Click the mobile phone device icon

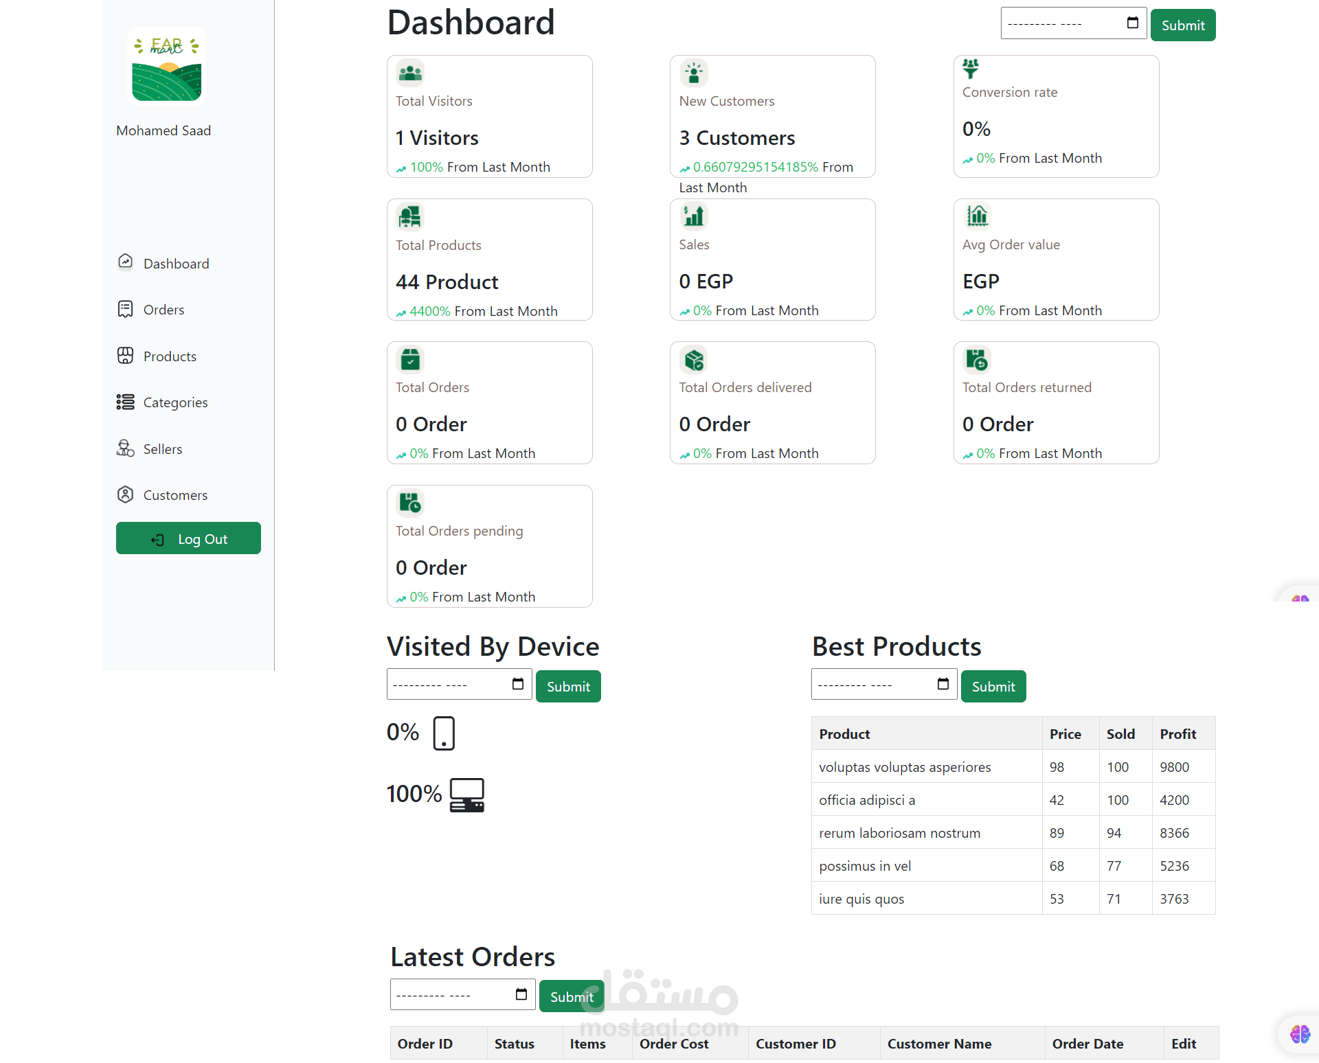click(444, 733)
